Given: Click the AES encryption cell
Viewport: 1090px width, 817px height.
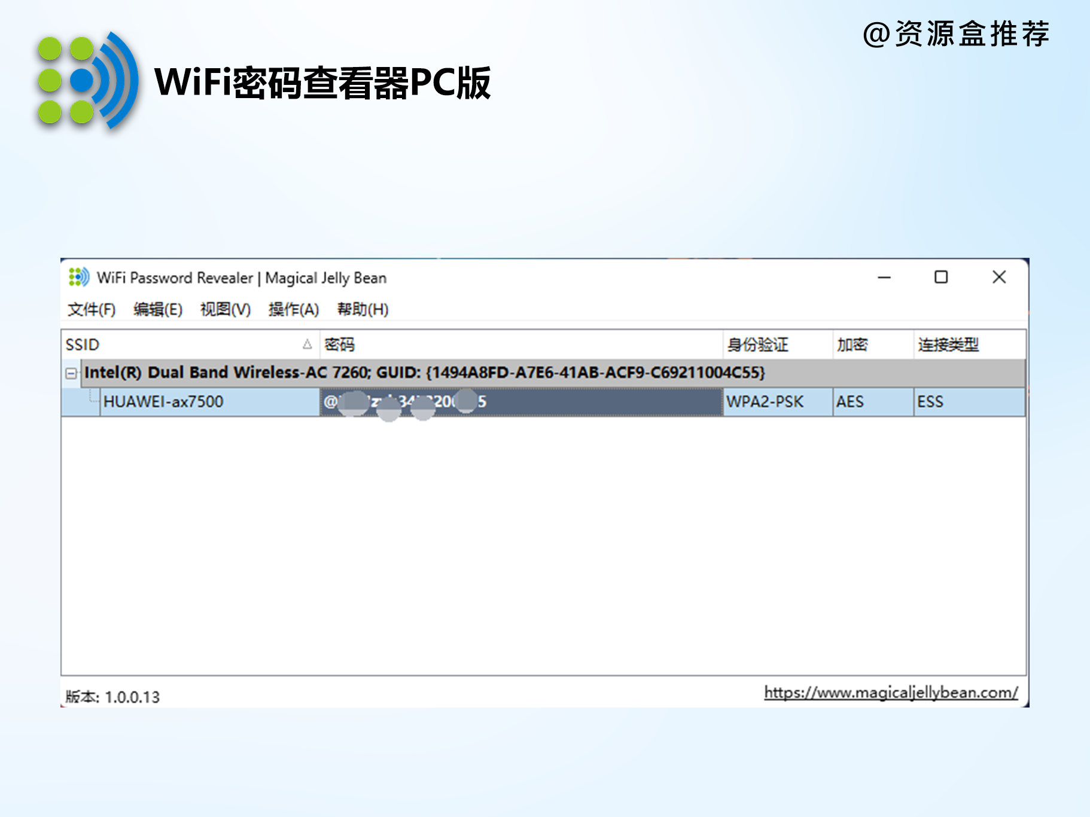Looking at the screenshot, I should [873, 402].
